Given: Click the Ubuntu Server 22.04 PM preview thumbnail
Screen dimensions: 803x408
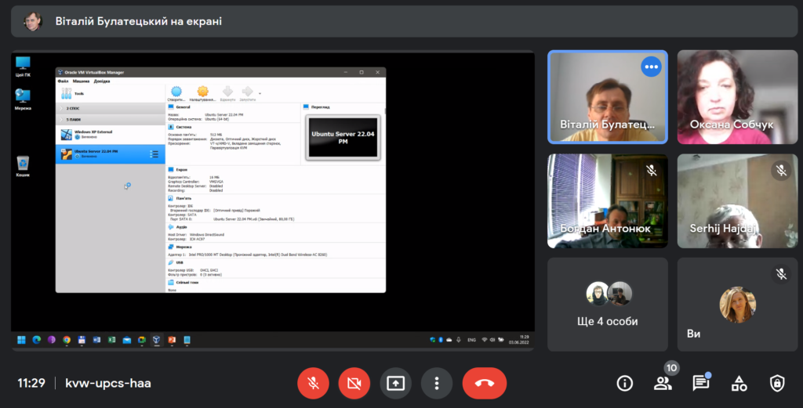Looking at the screenshot, I should click(x=343, y=138).
